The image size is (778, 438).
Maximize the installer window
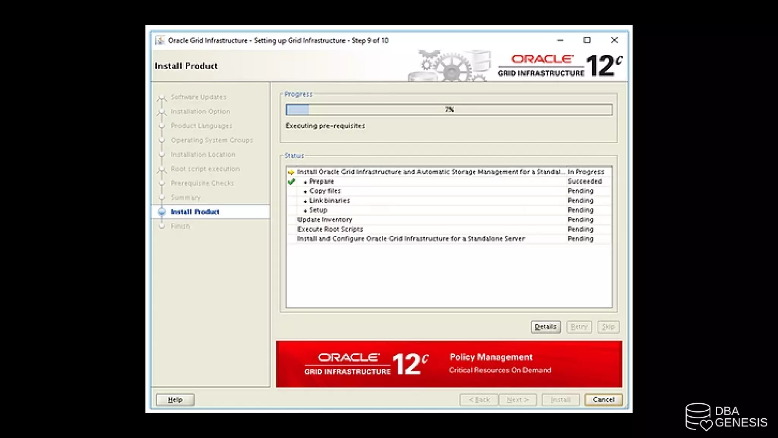click(x=587, y=40)
